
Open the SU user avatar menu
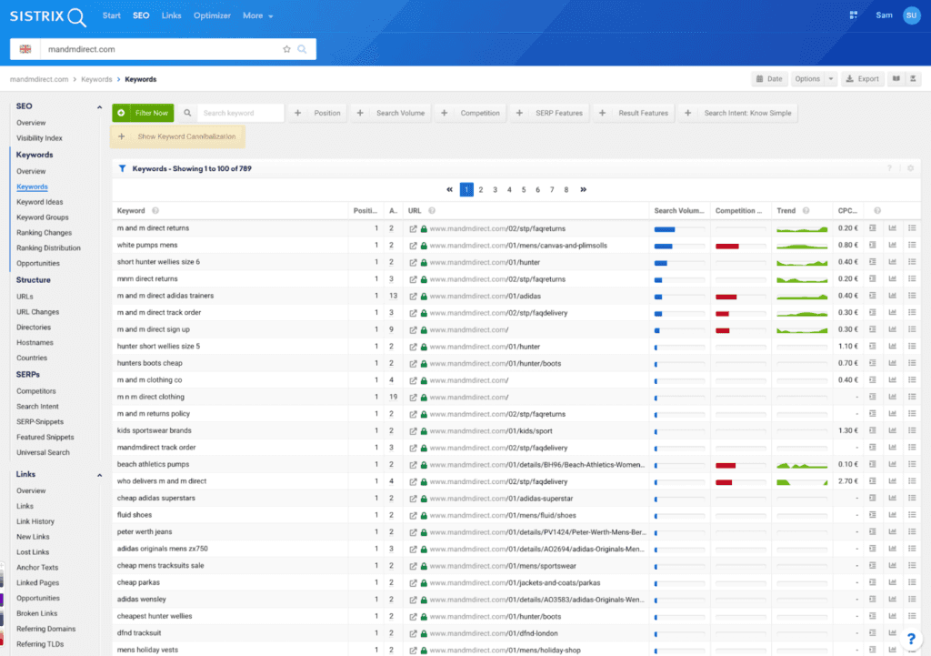click(x=911, y=15)
